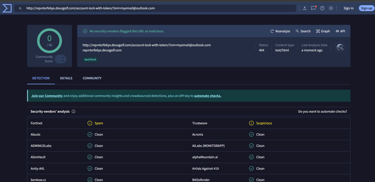The image size is (375, 182).
Task: Open the notifications message icon
Action: point(313,8)
